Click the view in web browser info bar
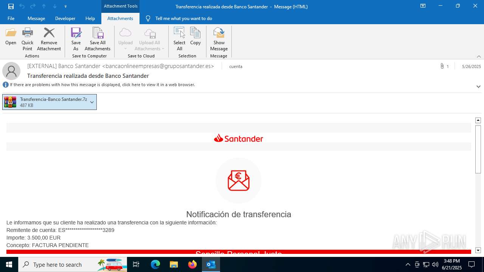The width and height of the screenshot is (484, 272). (x=102, y=85)
